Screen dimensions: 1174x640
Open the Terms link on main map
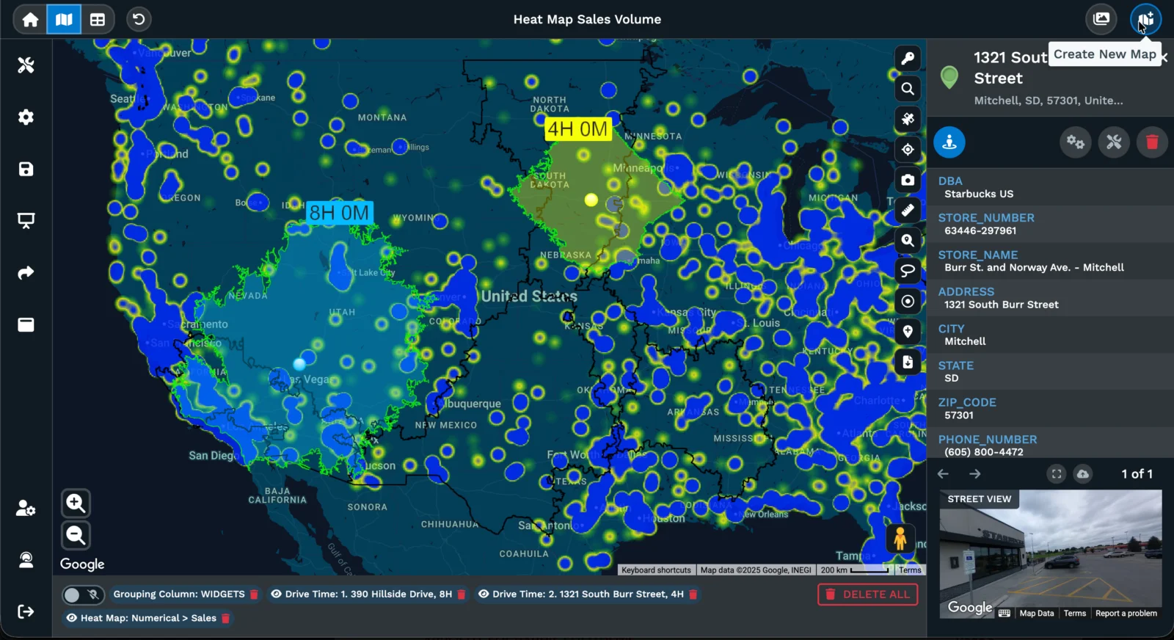pos(910,570)
